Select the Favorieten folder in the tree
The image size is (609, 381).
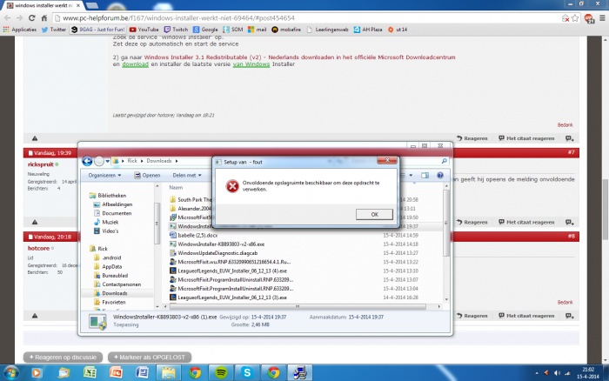[x=110, y=302]
